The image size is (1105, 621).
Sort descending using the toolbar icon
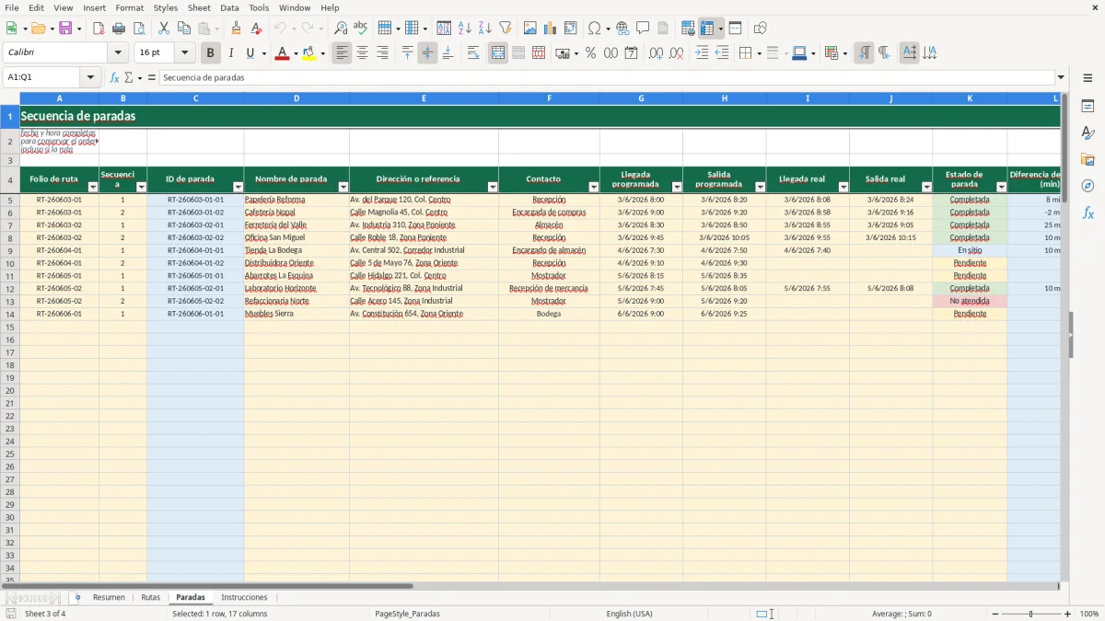pyautogui.click(x=484, y=29)
